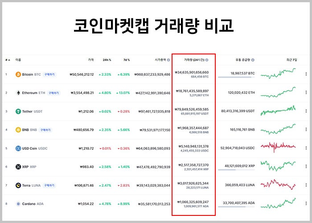Viewport: 312px width, 223px height.
Task: Click Tether volume ₩79,849,526,459,585
Action: (192, 110)
